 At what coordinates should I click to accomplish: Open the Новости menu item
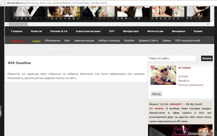click(36, 31)
